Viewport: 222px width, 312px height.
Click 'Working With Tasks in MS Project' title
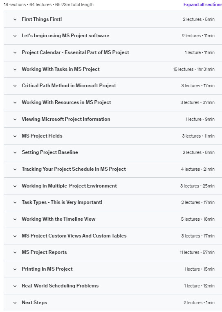61,69
